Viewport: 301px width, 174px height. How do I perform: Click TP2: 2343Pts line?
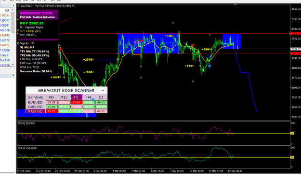(28, 35)
